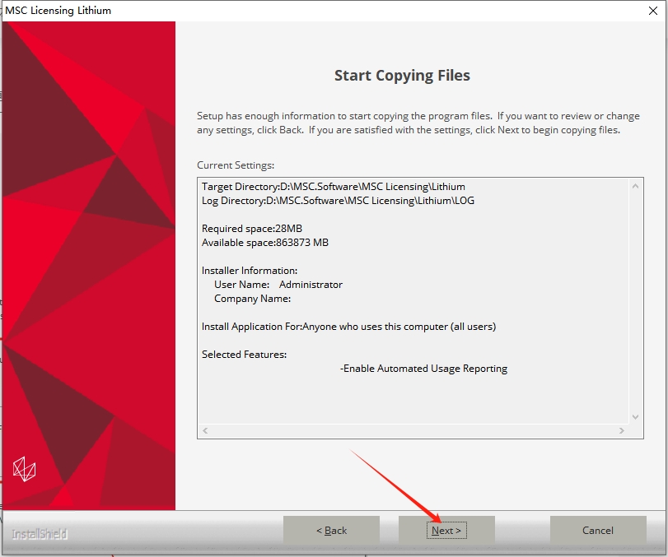Click the InstallShield branding label
668x557 pixels.
click(x=40, y=535)
